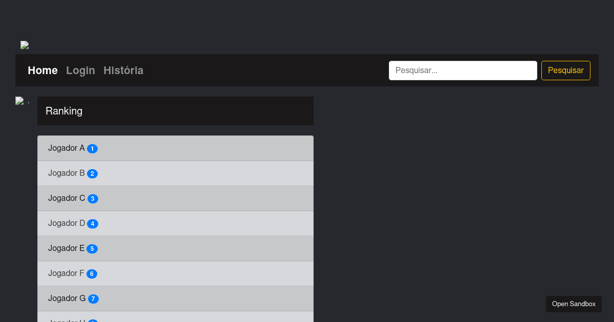Click the Open Sandbox button

tap(574, 304)
